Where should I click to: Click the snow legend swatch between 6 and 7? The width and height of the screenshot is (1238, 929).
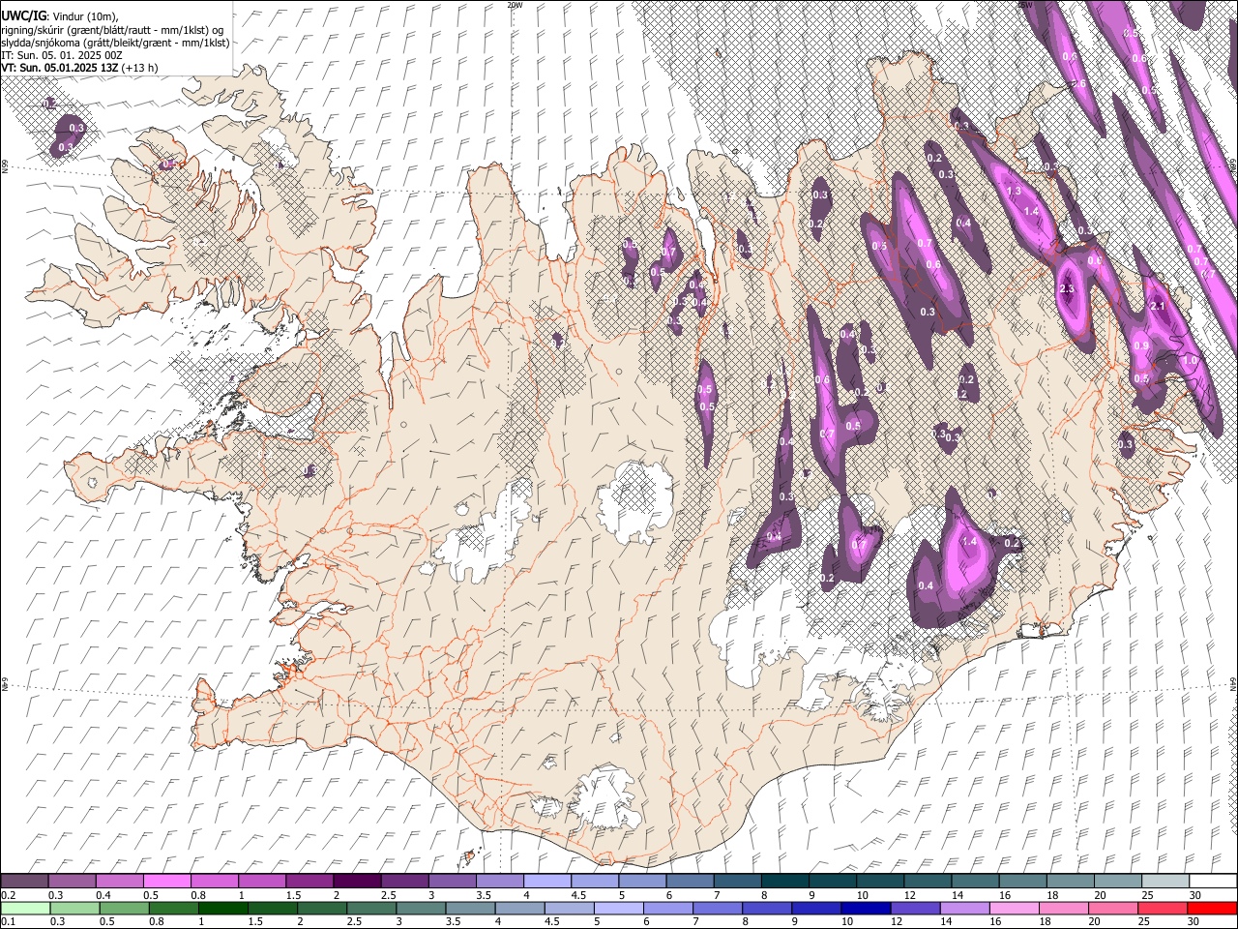pyautogui.click(x=689, y=881)
